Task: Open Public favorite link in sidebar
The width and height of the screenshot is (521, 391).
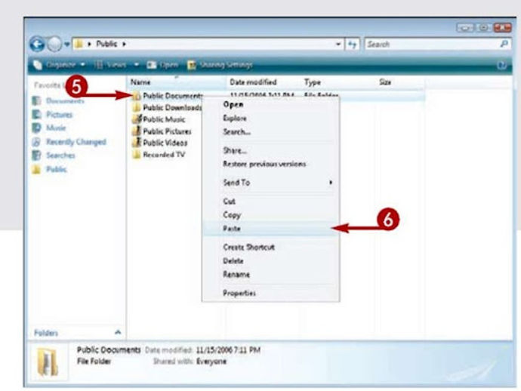Action: pyautogui.click(x=57, y=169)
